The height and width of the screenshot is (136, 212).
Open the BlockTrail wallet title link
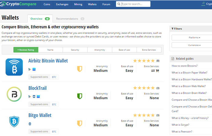coord(38,88)
